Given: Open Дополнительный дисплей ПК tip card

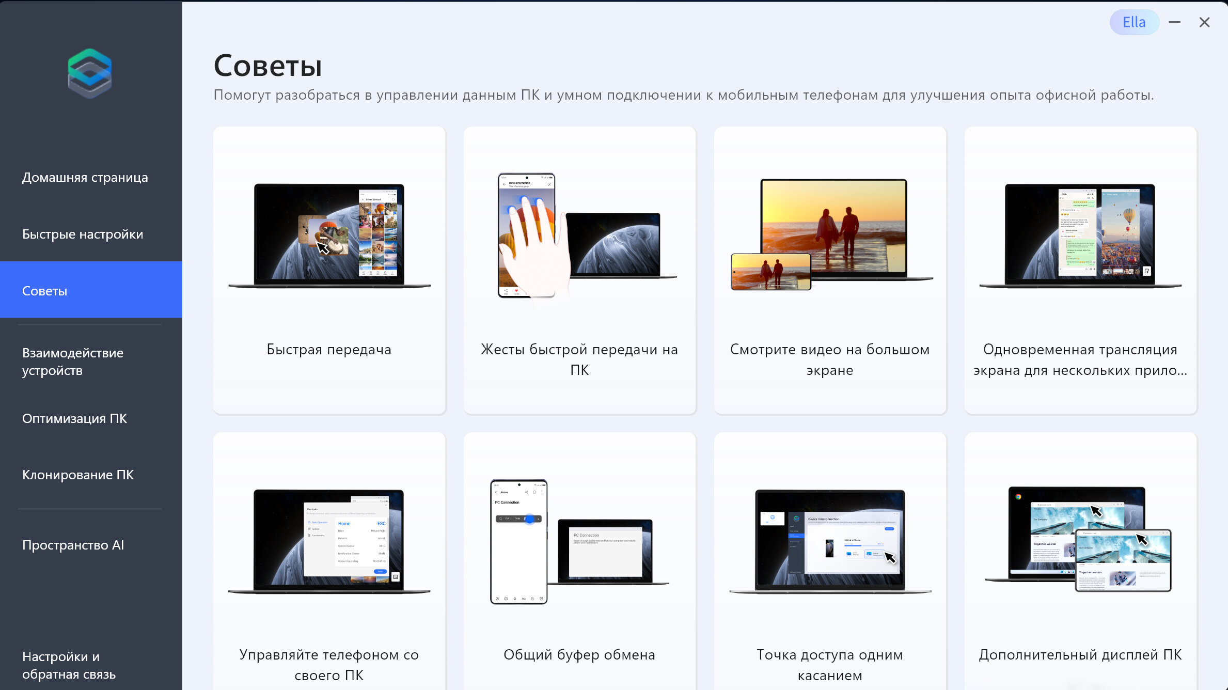Looking at the screenshot, I should 1080,563.
